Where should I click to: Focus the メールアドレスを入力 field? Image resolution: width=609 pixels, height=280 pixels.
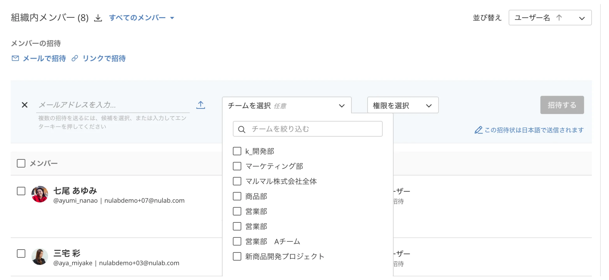coord(113,105)
